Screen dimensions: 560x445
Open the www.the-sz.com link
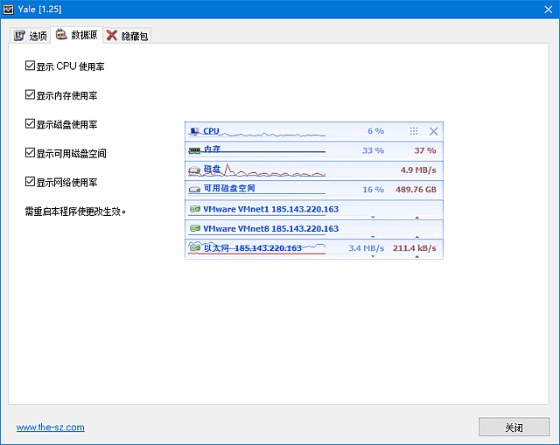click(x=51, y=428)
